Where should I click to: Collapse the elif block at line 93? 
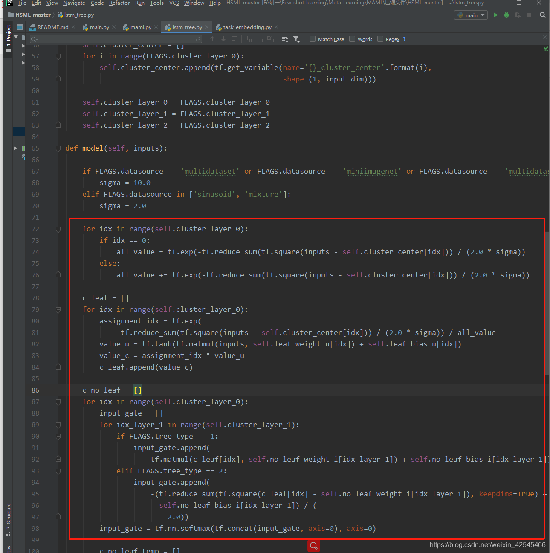58,471
